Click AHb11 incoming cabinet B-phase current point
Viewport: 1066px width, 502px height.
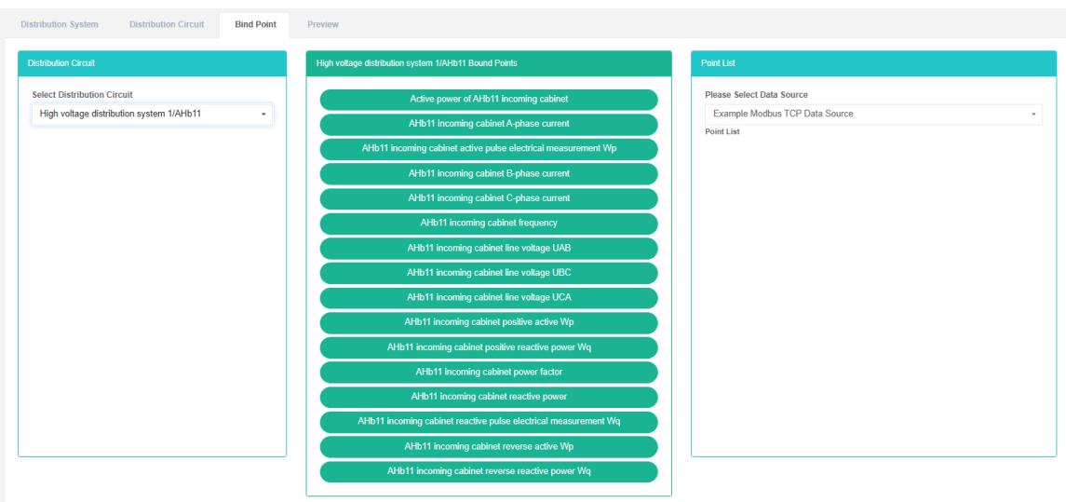pyautogui.click(x=489, y=173)
